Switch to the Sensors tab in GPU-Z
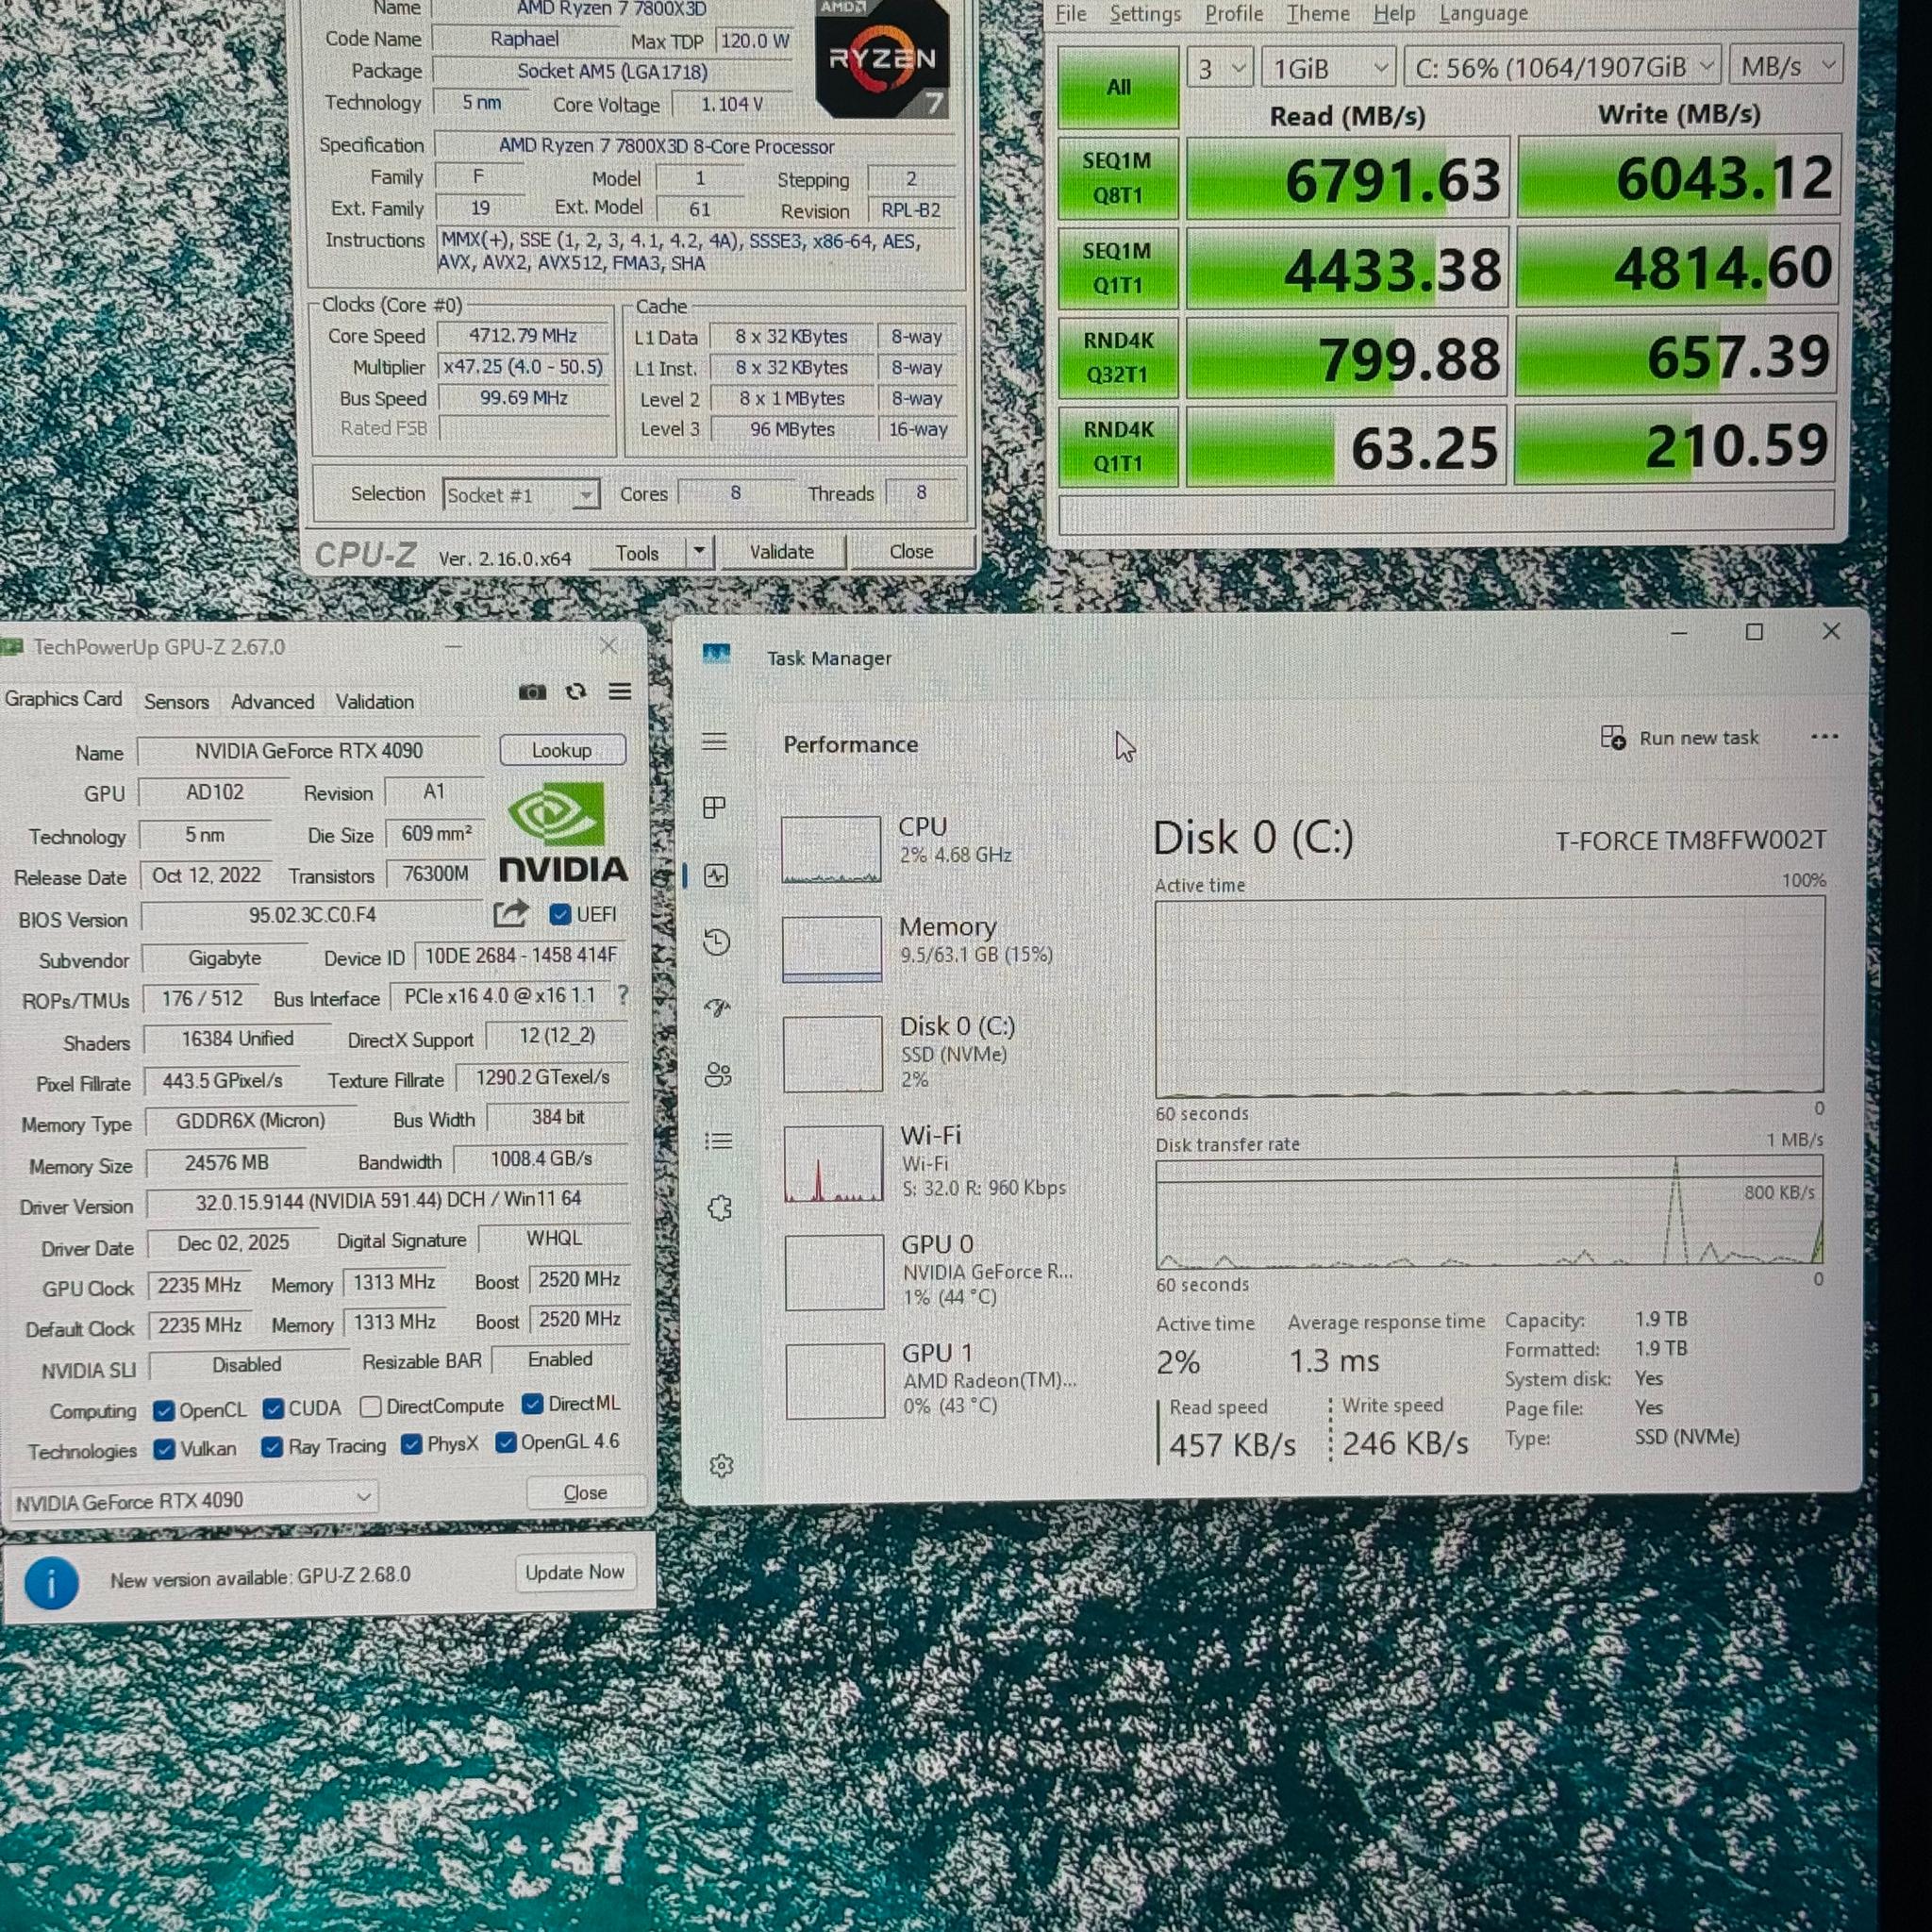Screen dimensions: 1932x1932 pyautogui.click(x=177, y=701)
